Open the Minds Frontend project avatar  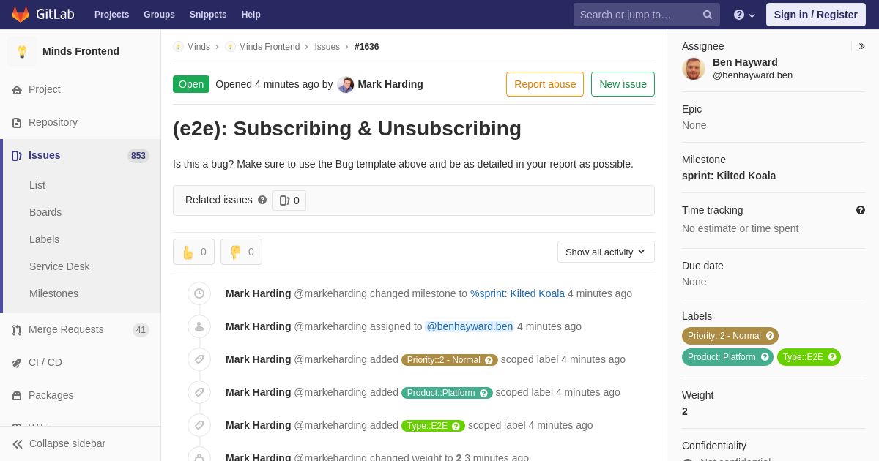click(x=22, y=51)
